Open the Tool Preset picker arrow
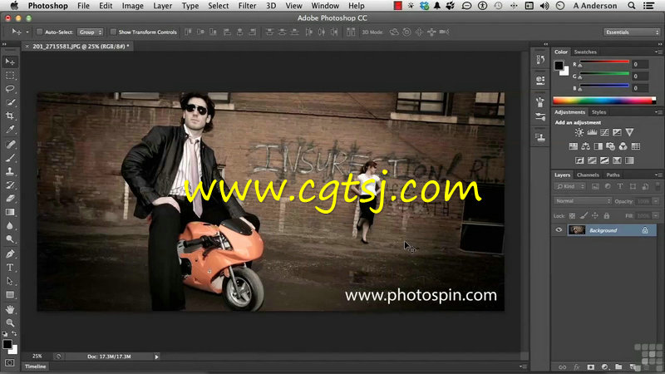Screen dimensions: 665x374 pyautogui.click(x=27, y=32)
